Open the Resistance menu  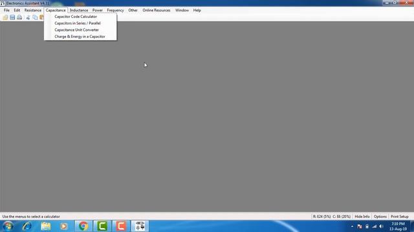tap(33, 10)
